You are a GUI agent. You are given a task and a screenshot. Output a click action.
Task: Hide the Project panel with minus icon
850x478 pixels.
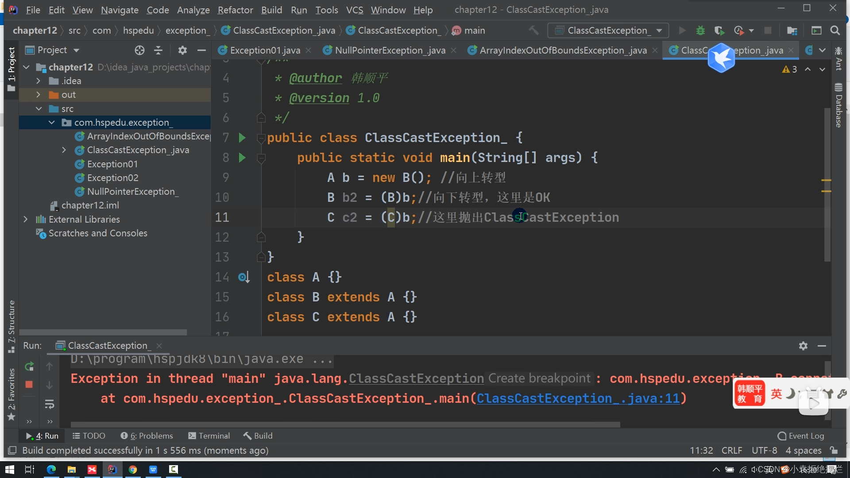201,50
